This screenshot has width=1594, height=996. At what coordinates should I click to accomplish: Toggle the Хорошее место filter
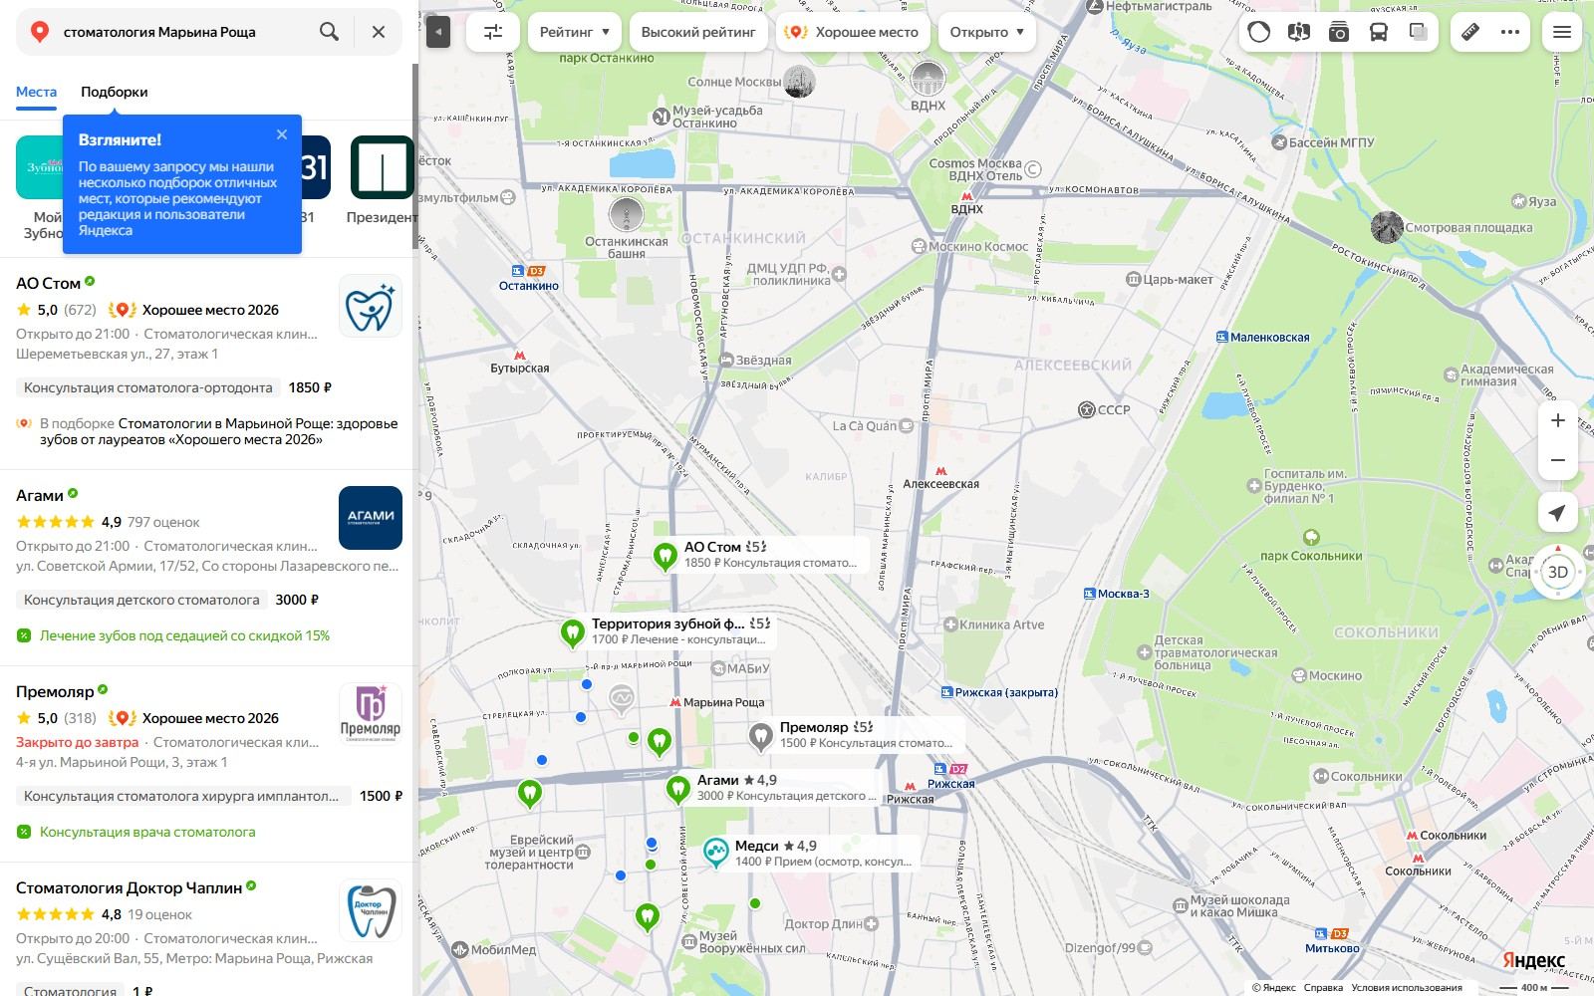pos(853,32)
